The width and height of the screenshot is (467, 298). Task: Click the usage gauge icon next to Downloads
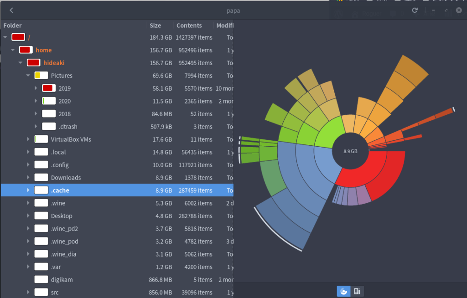pyautogui.click(x=41, y=178)
